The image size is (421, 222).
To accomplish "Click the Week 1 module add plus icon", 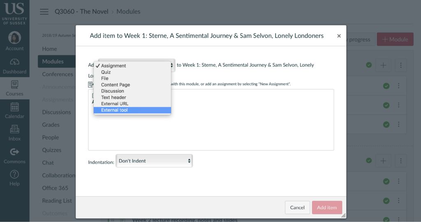I will click(383, 65).
